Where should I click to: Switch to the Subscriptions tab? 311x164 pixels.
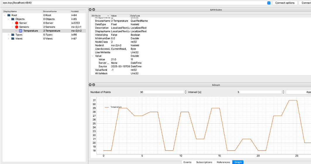tap(204, 162)
